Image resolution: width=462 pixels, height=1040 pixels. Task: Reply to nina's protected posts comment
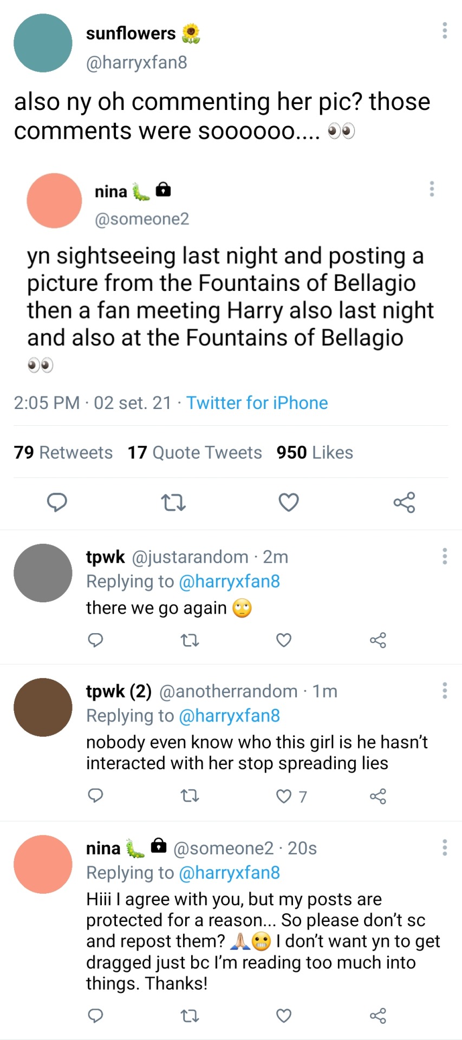point(96,1016)
